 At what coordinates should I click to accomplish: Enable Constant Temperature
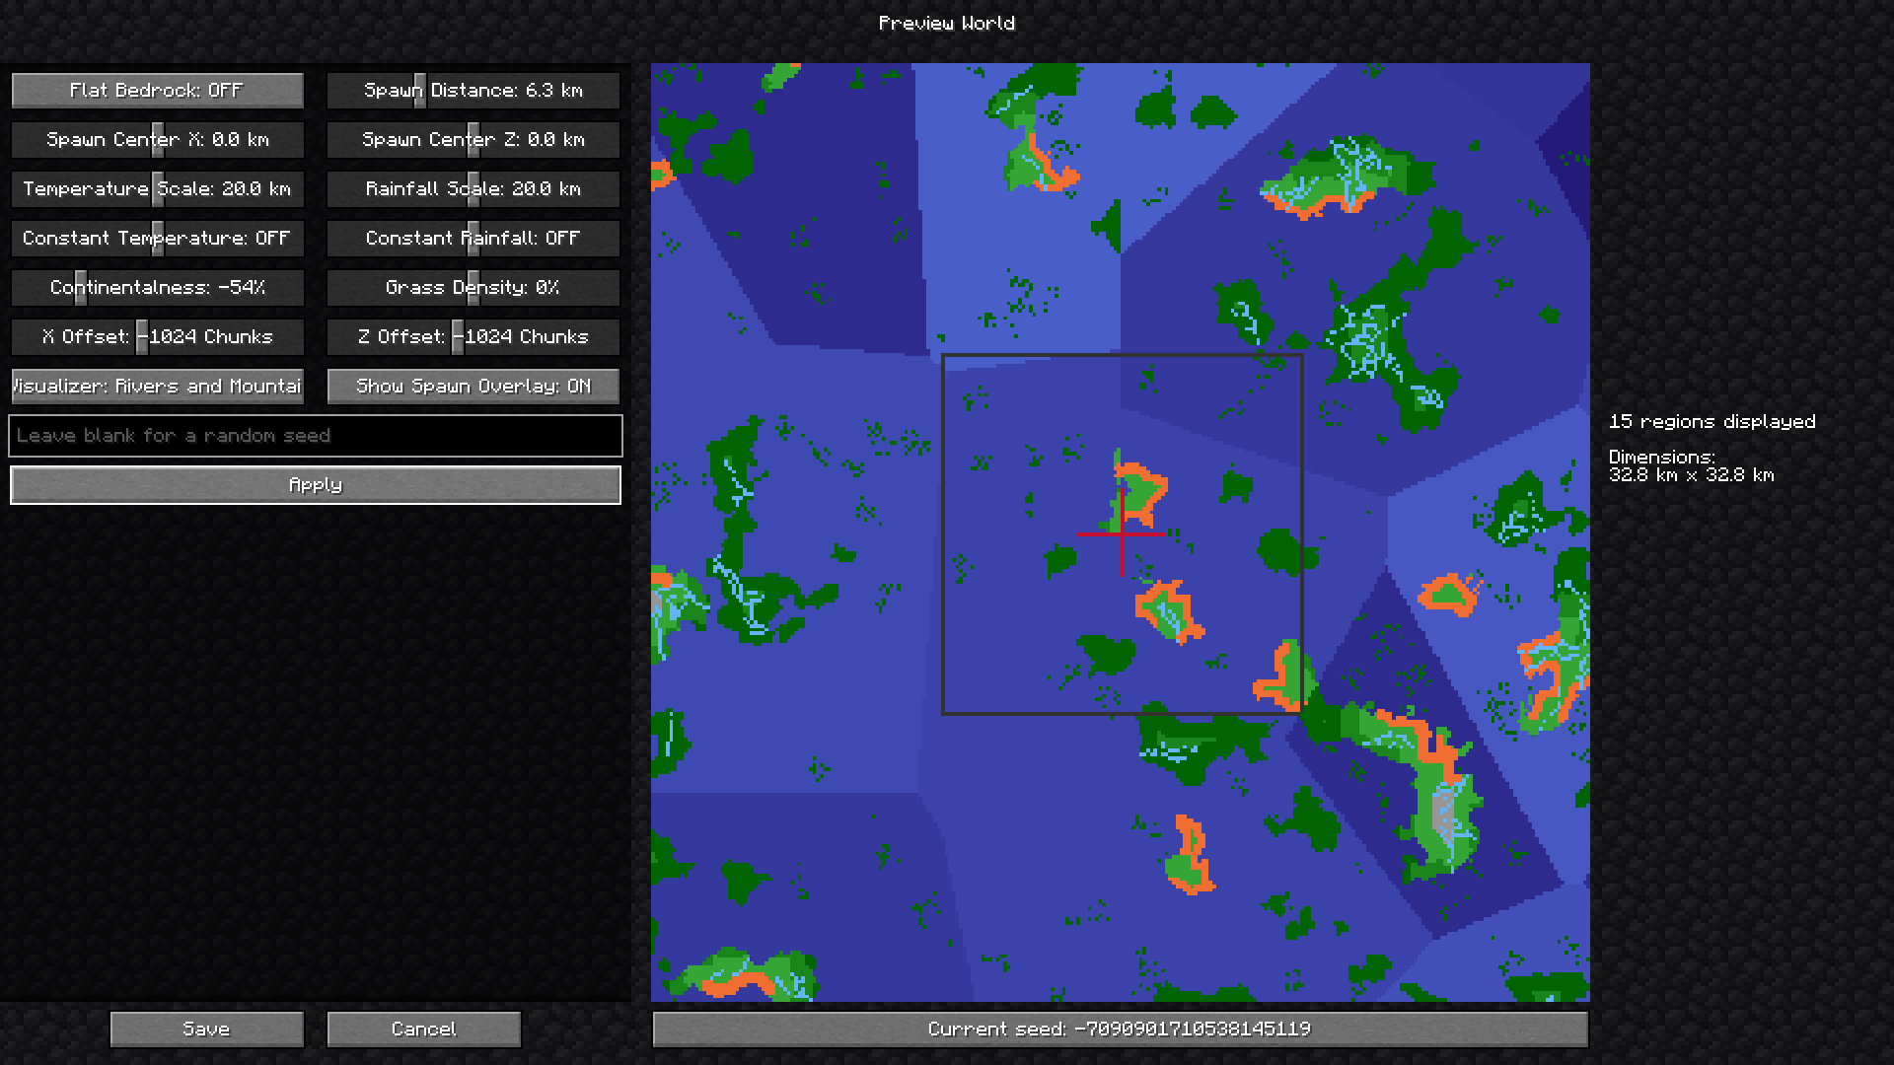pos(158,238)
